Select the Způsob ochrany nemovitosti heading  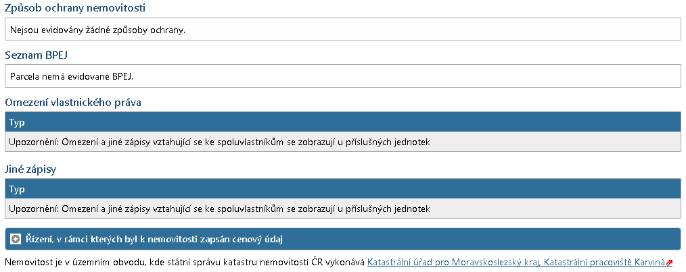click(75, 8)
